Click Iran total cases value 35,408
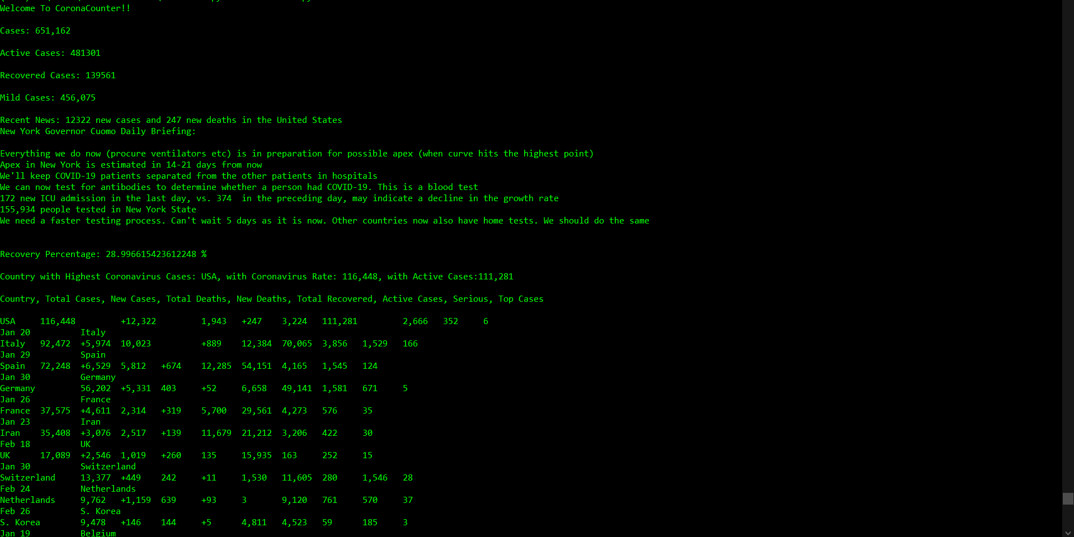Viewport: 1074px width, 537px height. coord(55,433)
